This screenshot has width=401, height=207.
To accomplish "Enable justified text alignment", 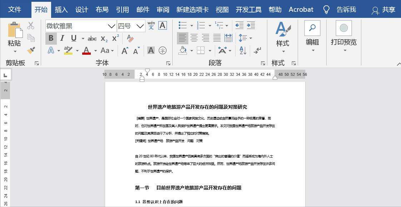I will pyautogui.click(x=217, y=38).
